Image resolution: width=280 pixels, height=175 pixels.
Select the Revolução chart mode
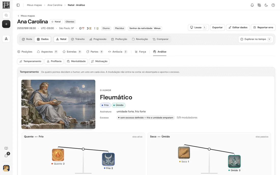(140, 39)
